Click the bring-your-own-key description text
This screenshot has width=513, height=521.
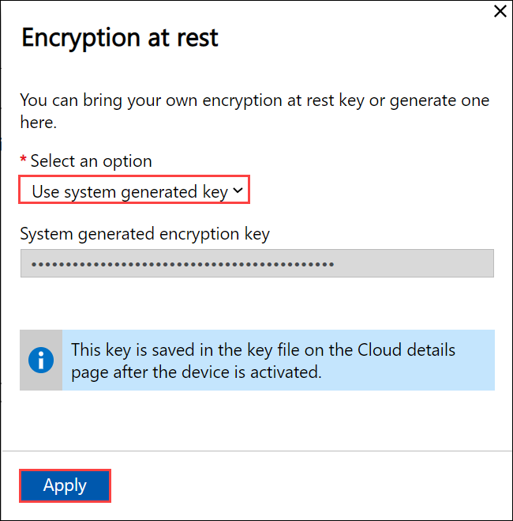pos(254,101)
